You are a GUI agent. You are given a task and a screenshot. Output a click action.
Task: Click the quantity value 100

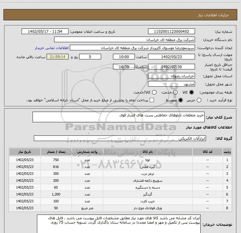(x=56, y=201)
